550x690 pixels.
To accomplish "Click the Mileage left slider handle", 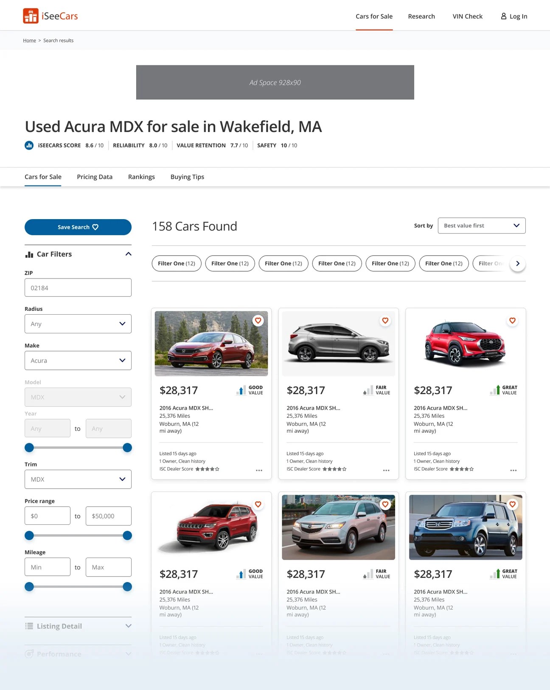I will (x=29, y=587).
